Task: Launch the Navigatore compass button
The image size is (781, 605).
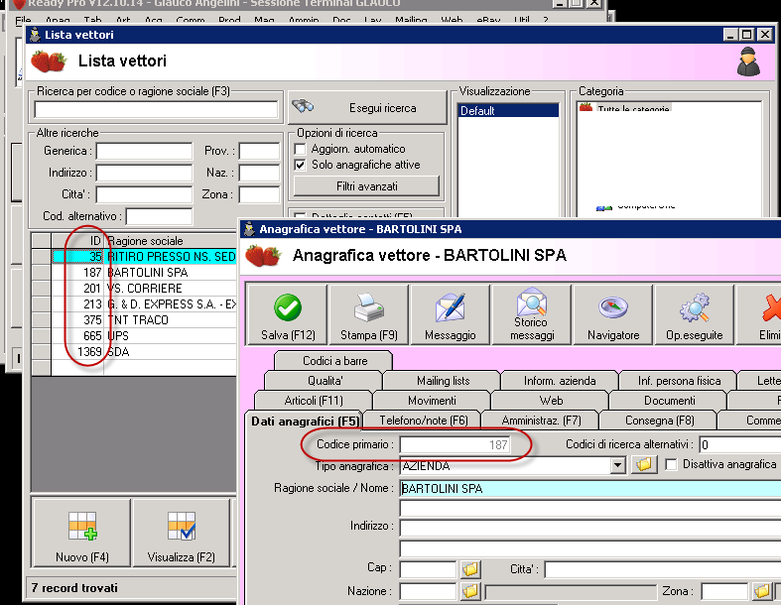Action: (612, 314)
